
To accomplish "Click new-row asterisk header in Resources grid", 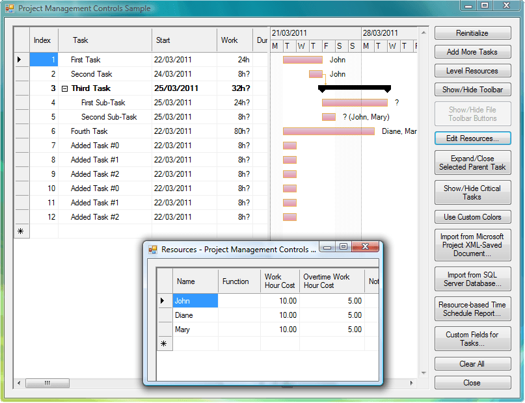I will tap(165, 344).
